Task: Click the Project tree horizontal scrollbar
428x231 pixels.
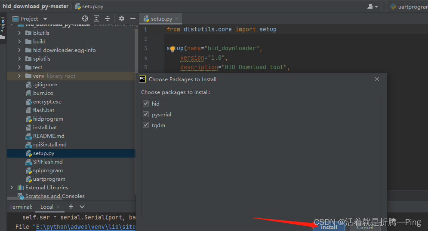Action: 35,199
